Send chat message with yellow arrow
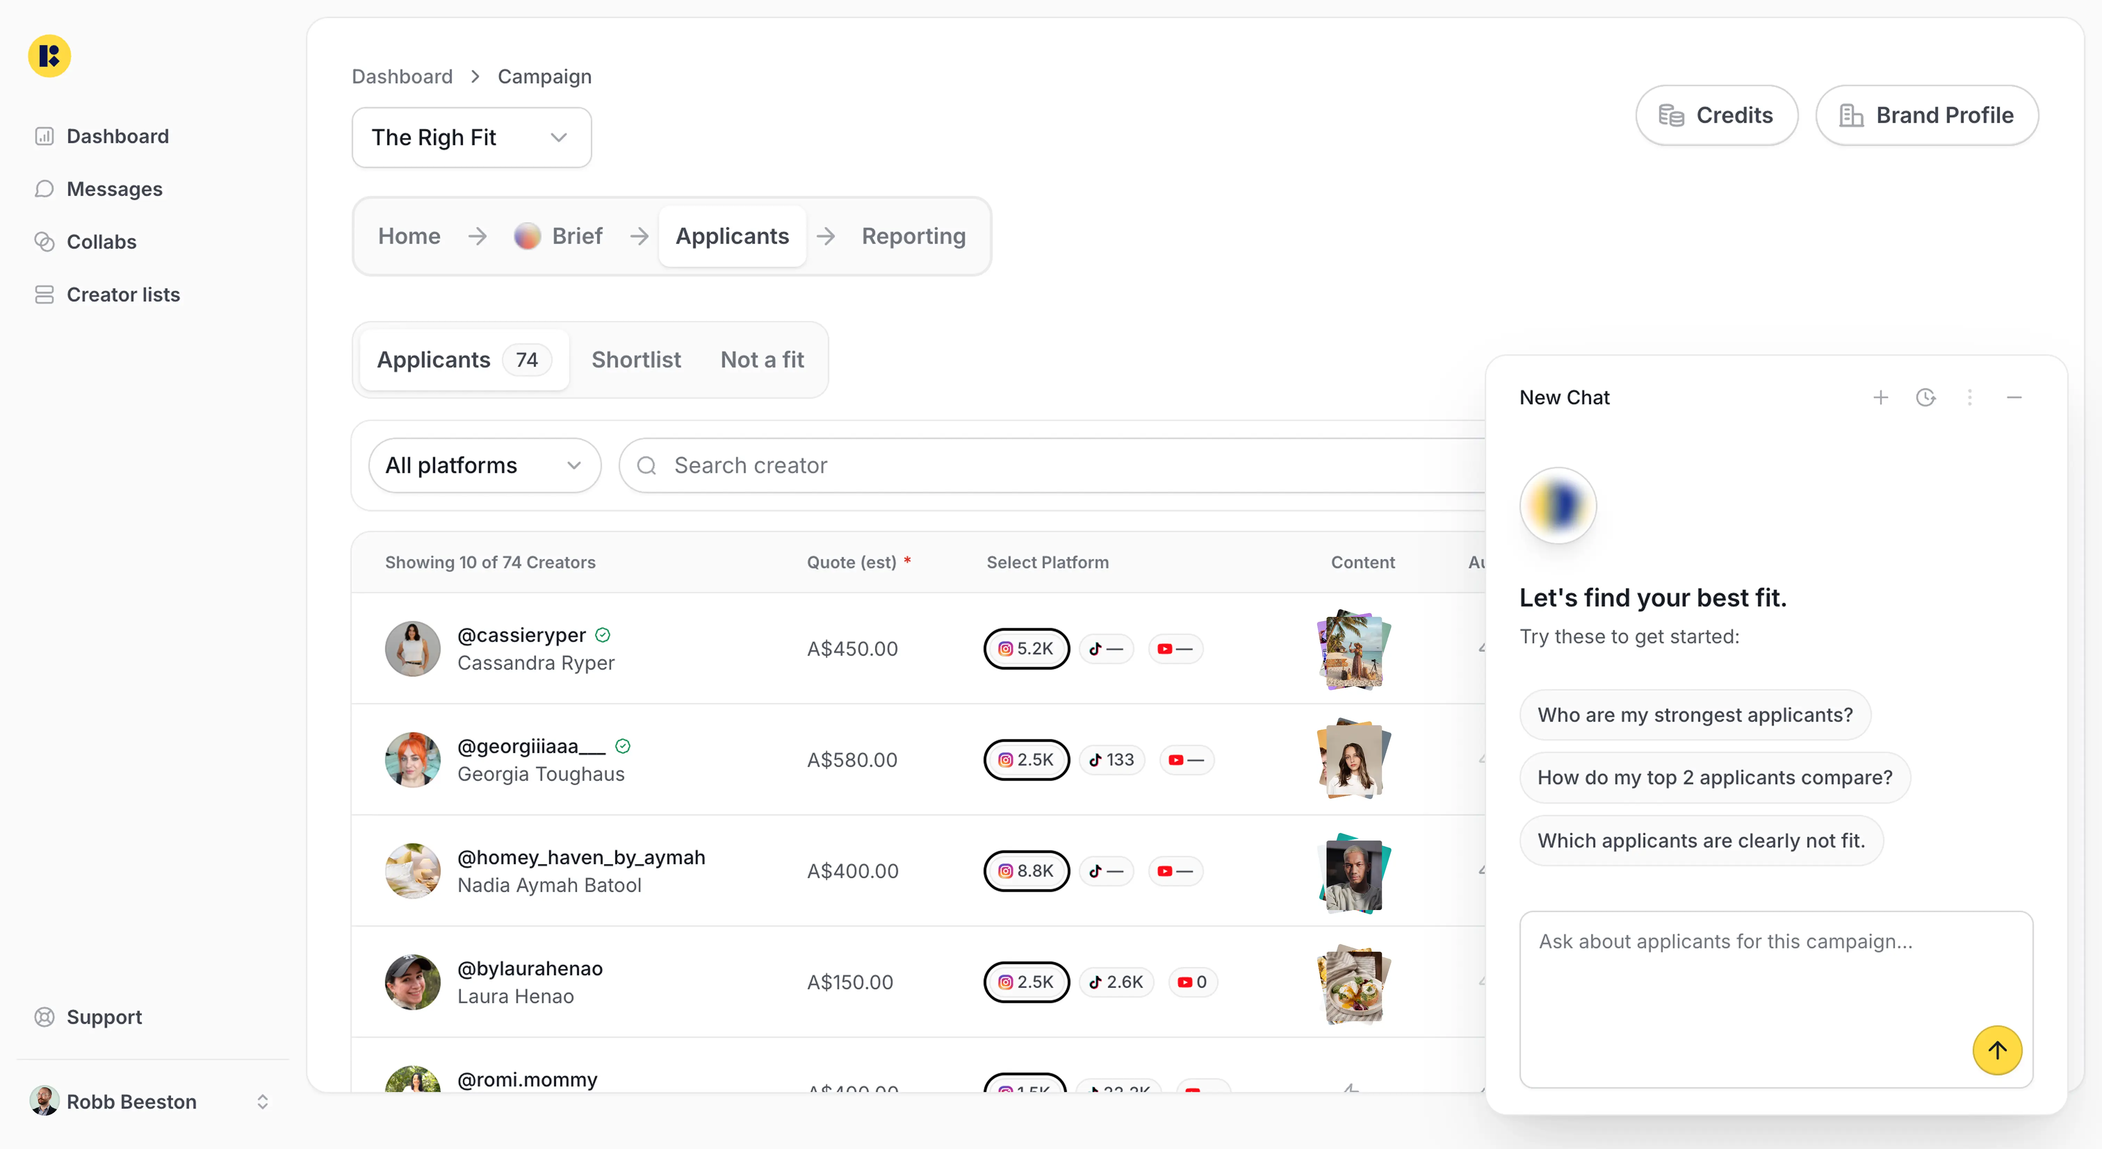The width and height of the screenshot is (2102, 1149). pos(1997,1050)
